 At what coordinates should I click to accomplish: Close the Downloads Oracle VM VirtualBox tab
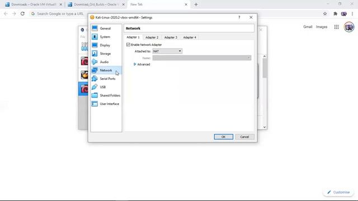[61, 4]
